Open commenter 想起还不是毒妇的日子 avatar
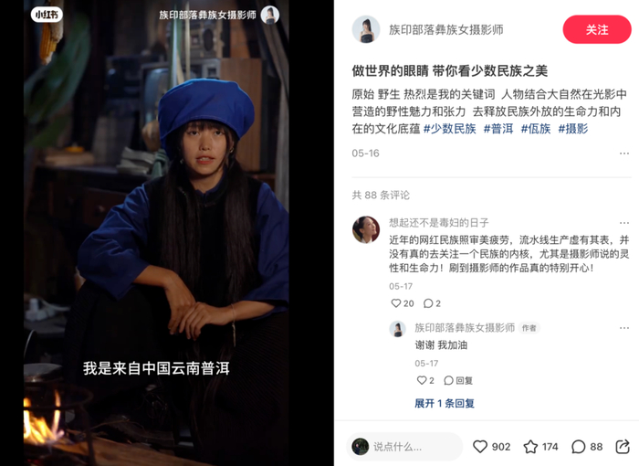Screen dimensions: 639x466 point(365,229)
